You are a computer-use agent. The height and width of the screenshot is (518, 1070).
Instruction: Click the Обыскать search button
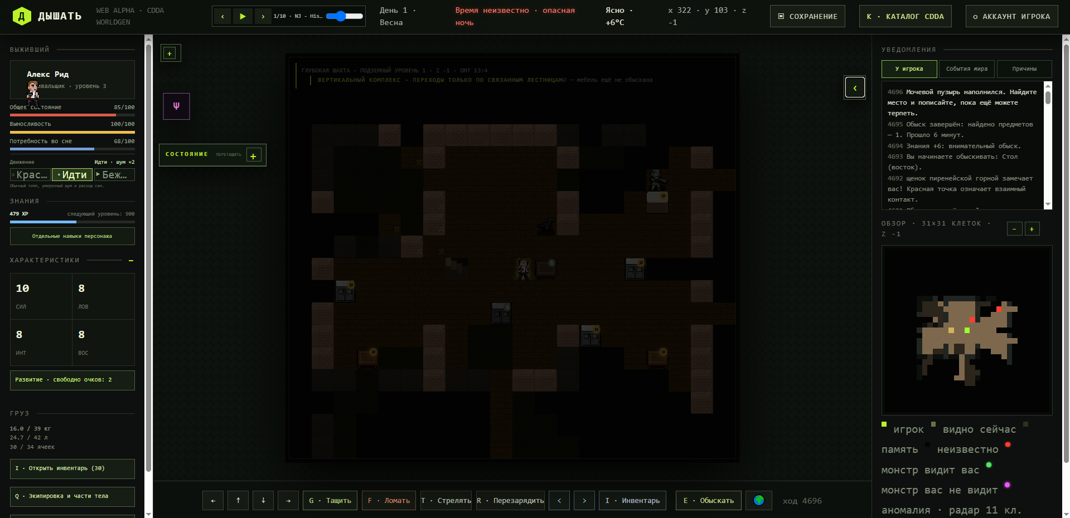pos(709,500)
